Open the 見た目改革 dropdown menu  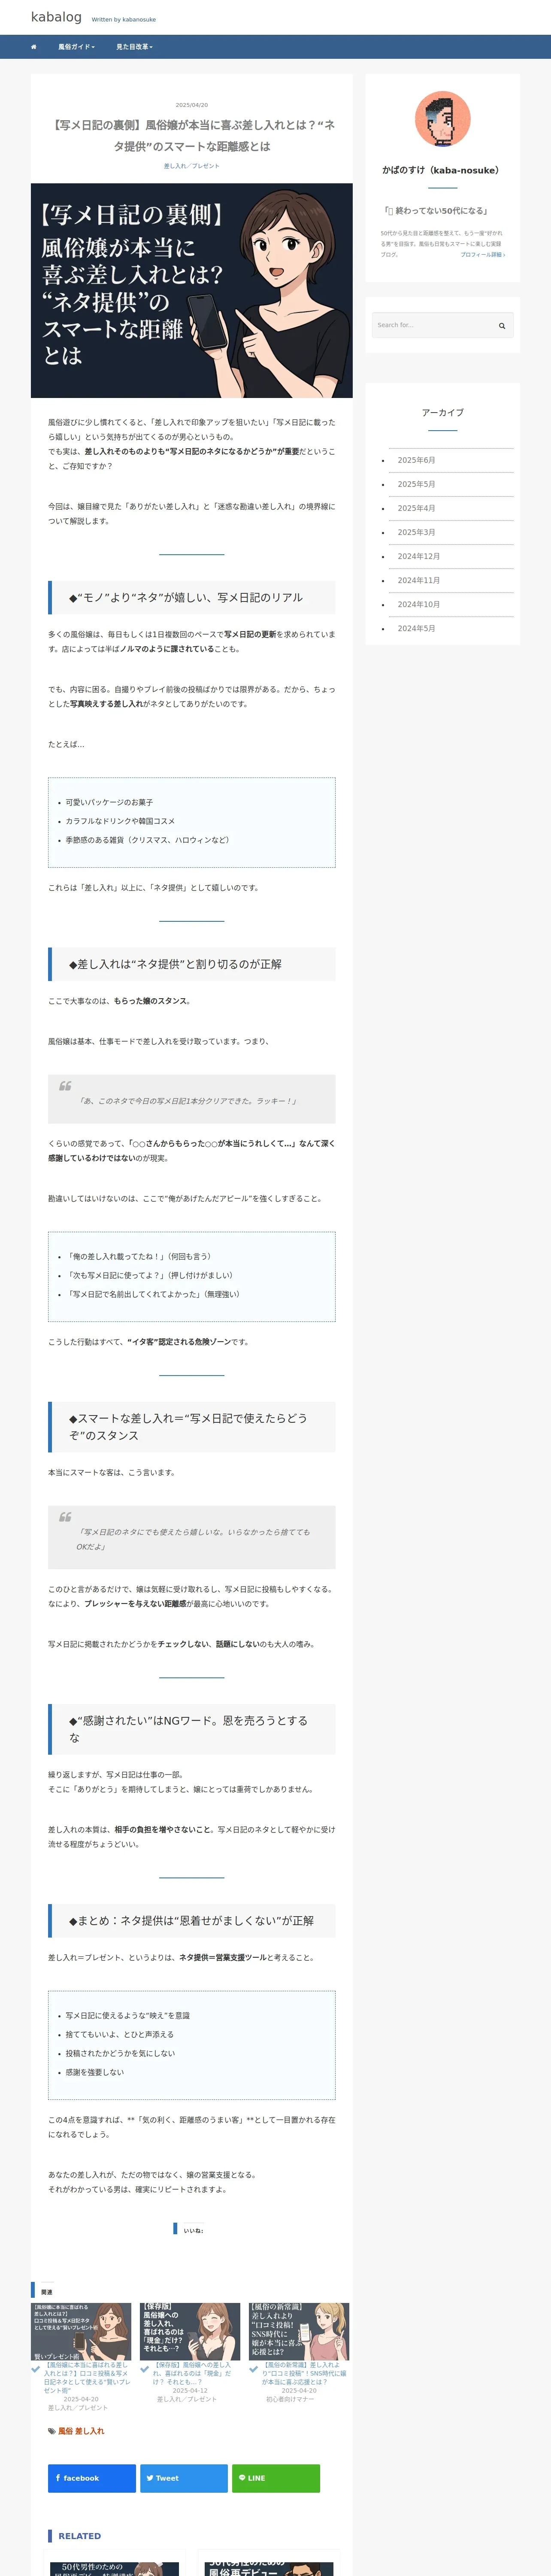134,47
